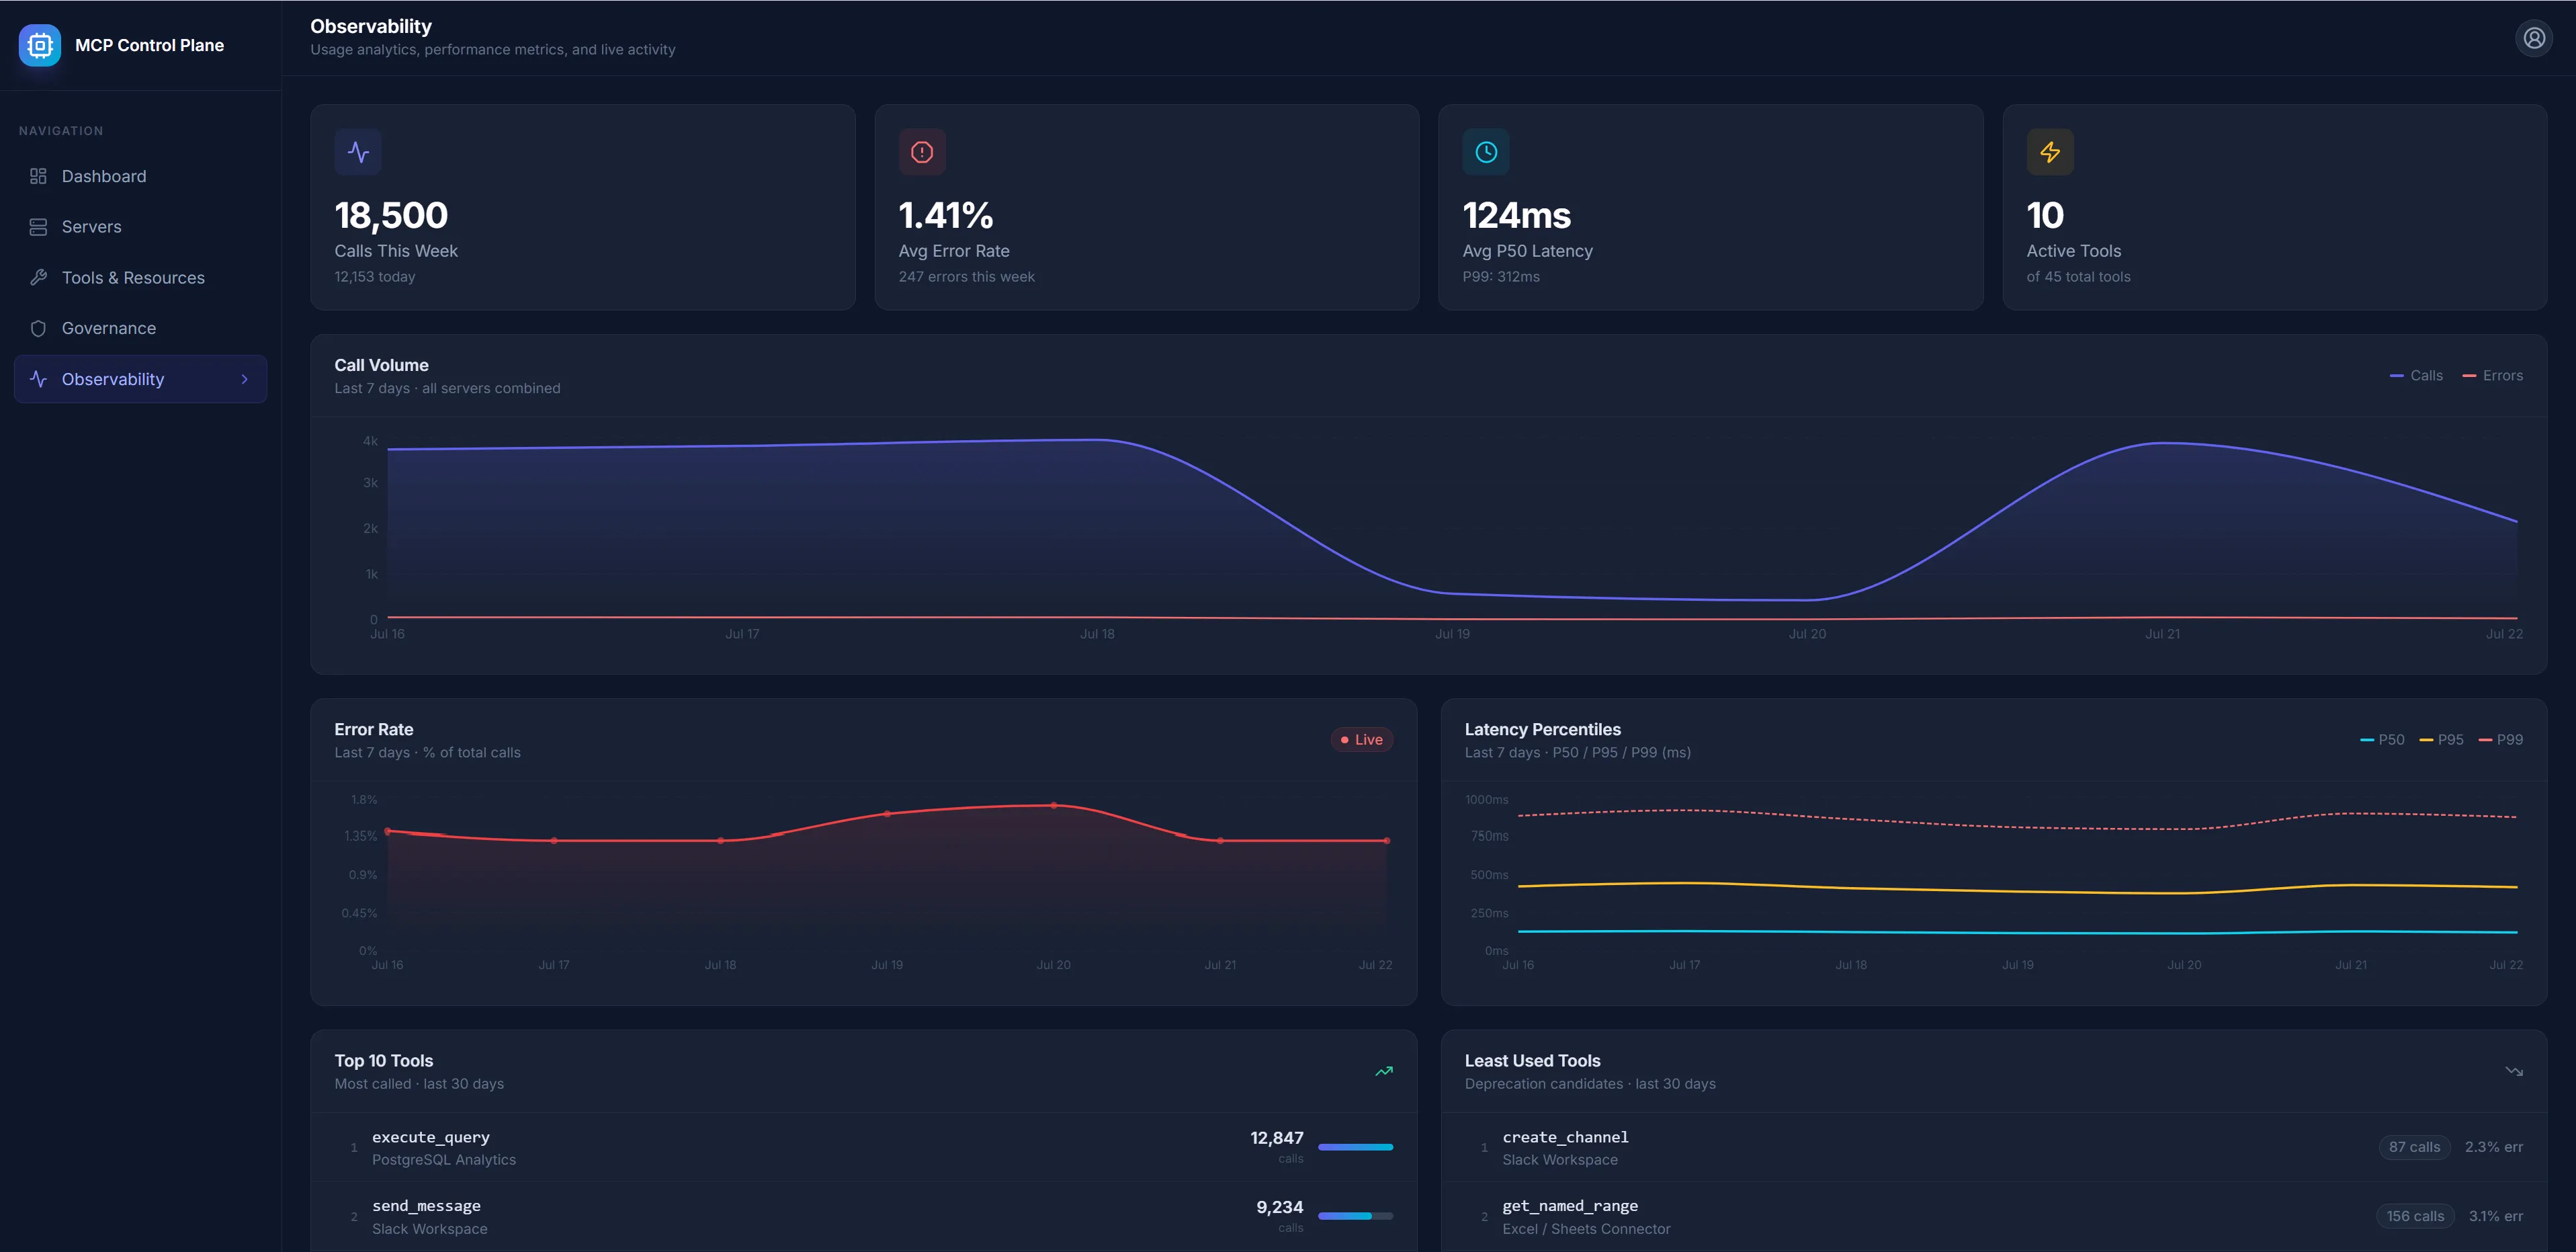The image size is (2576, 1252).
Task: Click the '2.3% err' value
Action: coord(2493,1147)
